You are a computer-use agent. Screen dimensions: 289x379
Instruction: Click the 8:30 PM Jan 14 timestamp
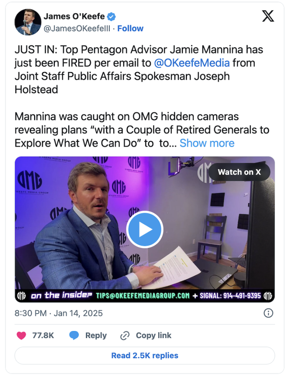tap(59, 313)
